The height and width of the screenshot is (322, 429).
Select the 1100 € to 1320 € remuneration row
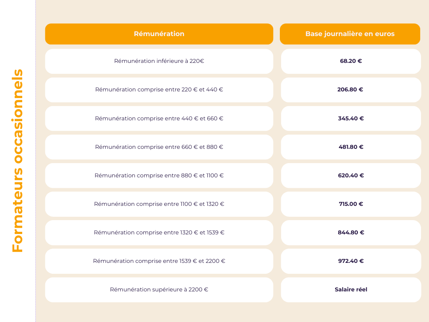[159, 204]
